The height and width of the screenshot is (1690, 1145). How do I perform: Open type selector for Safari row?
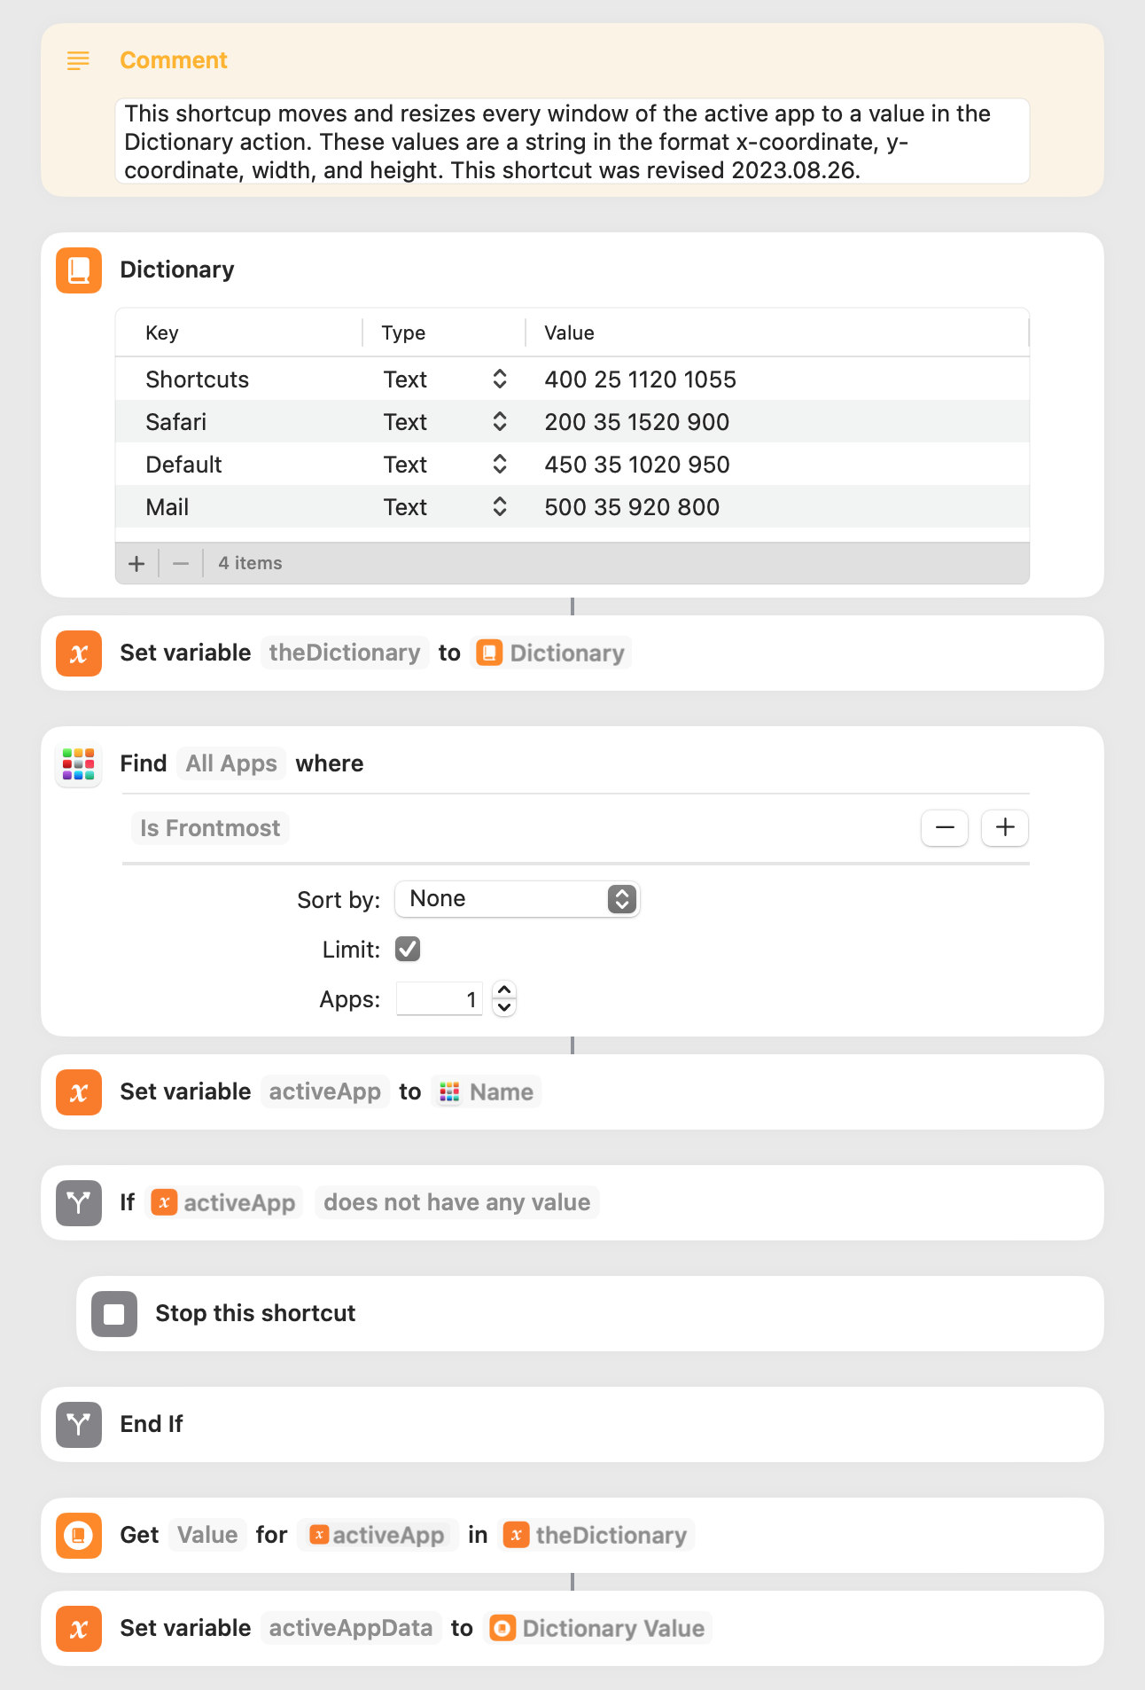coord(500,422)
